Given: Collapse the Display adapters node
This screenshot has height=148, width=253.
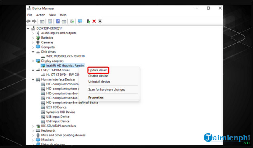Looking at the screenshot, I should coord(33,61).
